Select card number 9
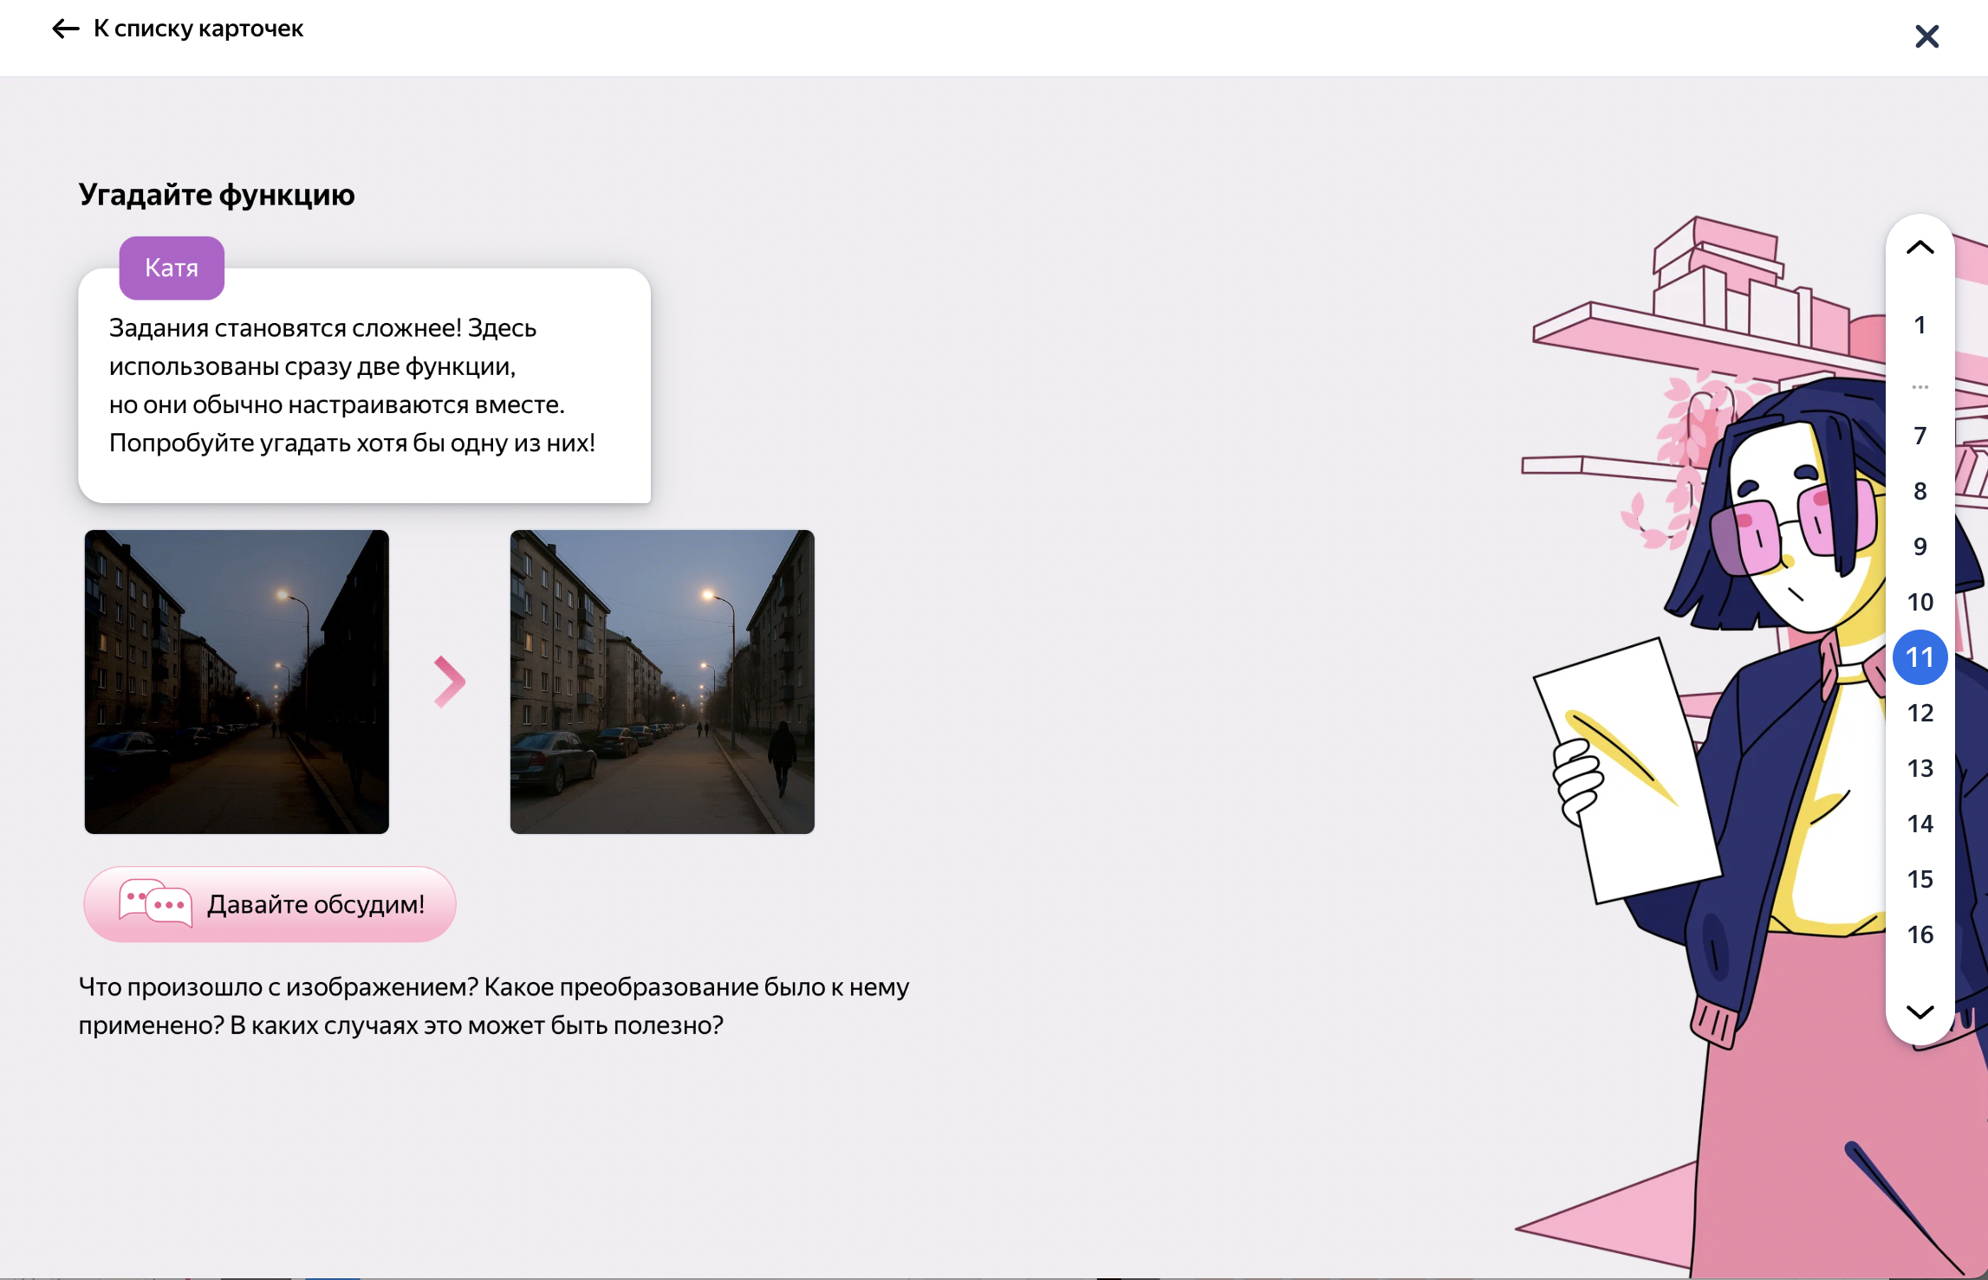This screenshot has height=1280, width=1988. click(x=1920, y=546)
